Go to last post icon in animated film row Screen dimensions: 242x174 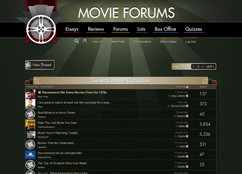coord(187,156)
